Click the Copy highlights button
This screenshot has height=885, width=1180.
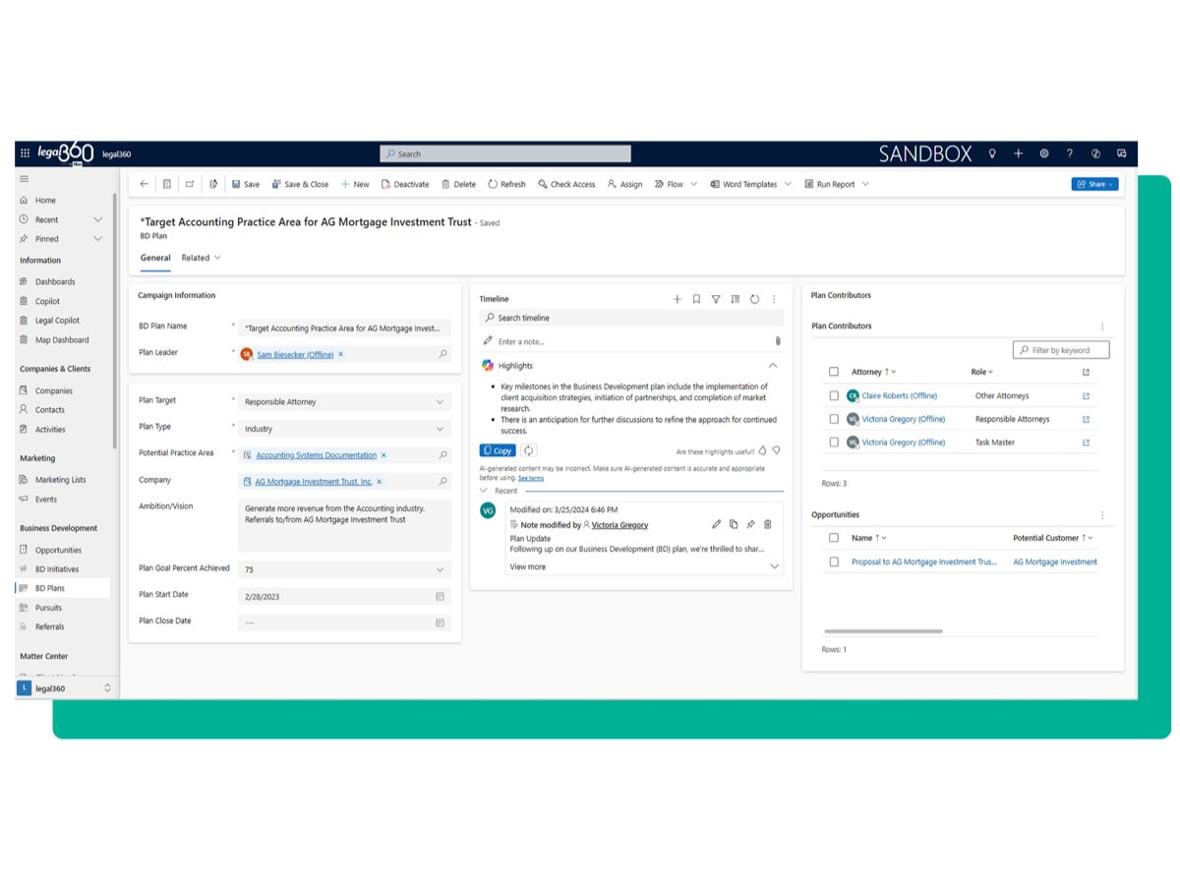(x=498, y=450)
